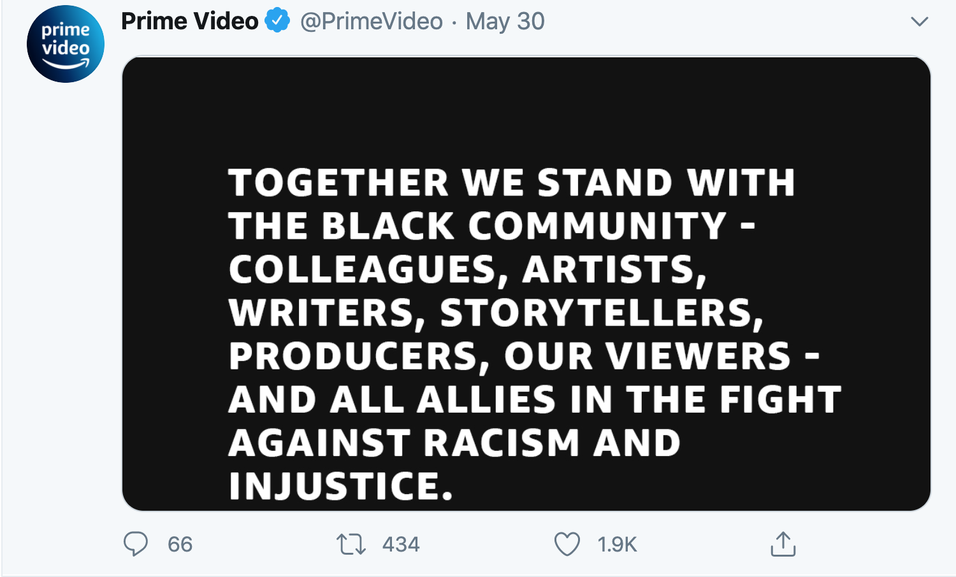Screen dimensions: 956x577
Task: Expand the tweet's more options chevron
Action: pyautogui.click(x=919, y=22)
